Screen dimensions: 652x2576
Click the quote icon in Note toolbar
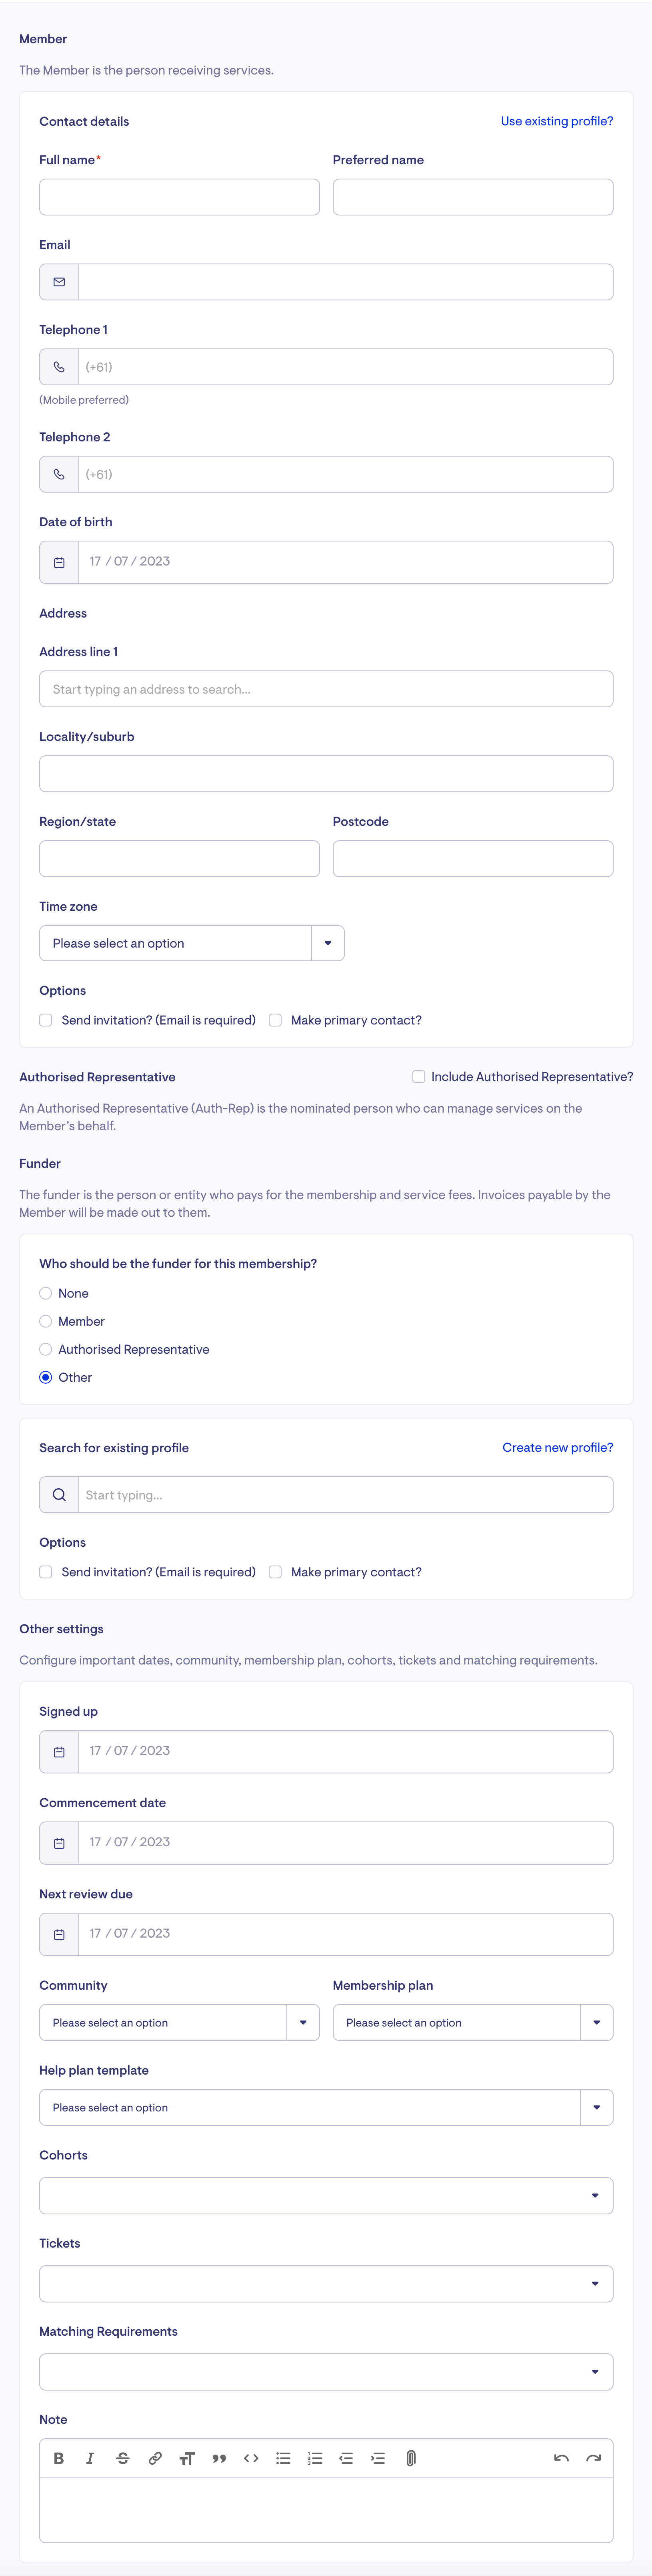coord(219,2457)
